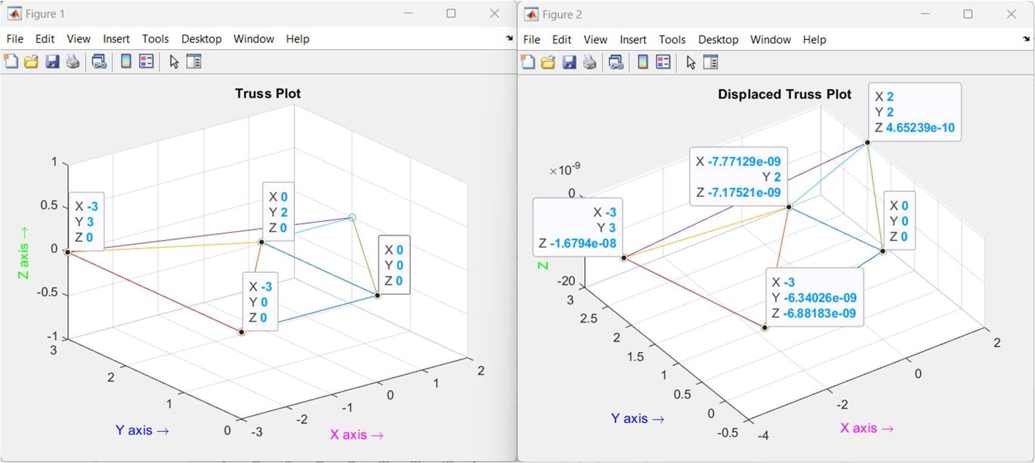The height and width of the screenshot is (463, 1035).
Task: Click Print Figure icon in Figure 1 toolbar
Action: coord(72,61)
